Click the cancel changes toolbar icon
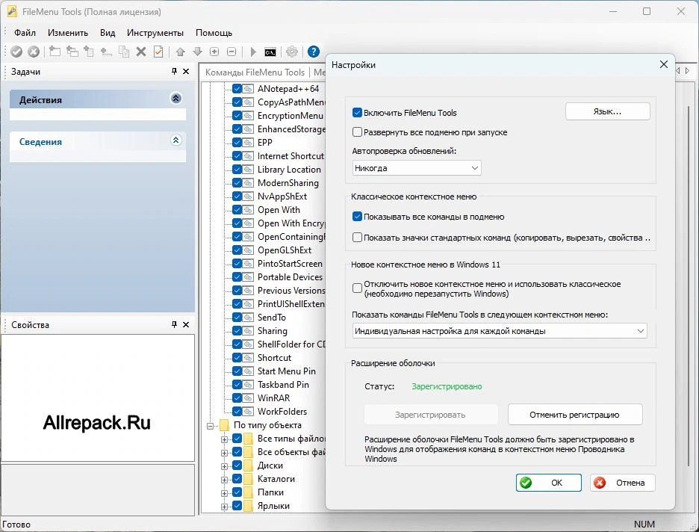The height and width of the screenshot is (532, 699). pyautogui.click(x=34, y=52)
